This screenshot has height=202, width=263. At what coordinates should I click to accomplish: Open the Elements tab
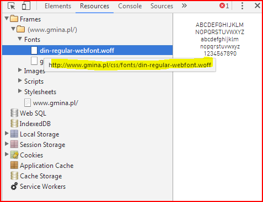coord(58,6)
